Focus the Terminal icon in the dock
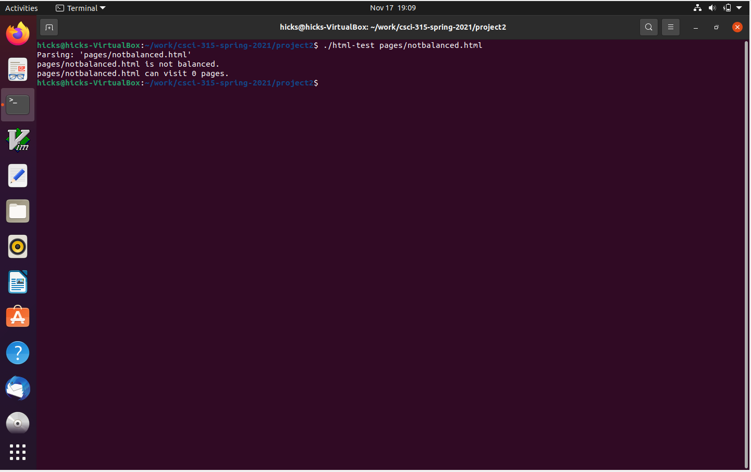The height and width of the screenshot is (472, 751). click(18, 105)
